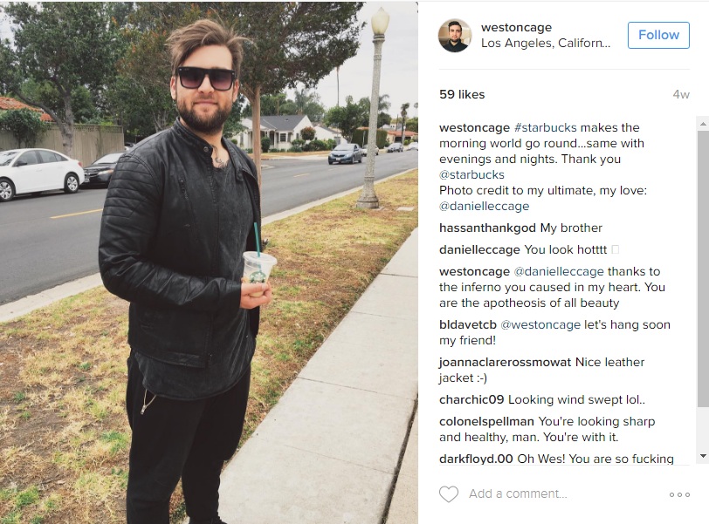
Task: Open westoncage username in the header
Action: coord(516,27)
